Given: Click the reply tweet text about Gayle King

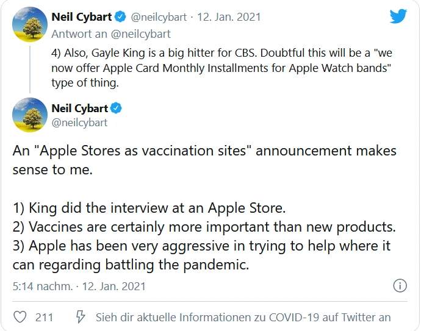Looking at the screenshot, I should click(220, 68).
